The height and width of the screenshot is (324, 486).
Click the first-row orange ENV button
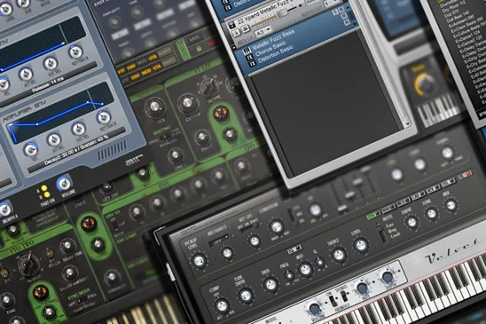coord(131,67)
